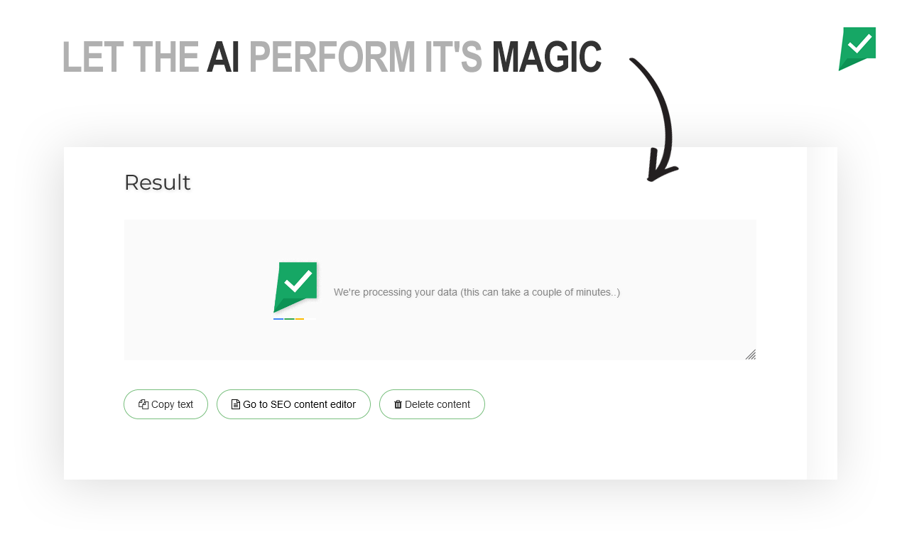This screenshot has width=902, height=540.
Task: Click the "couple of minutes" parenthetical note
Action: pyautogui.click(x=540, y=292)
